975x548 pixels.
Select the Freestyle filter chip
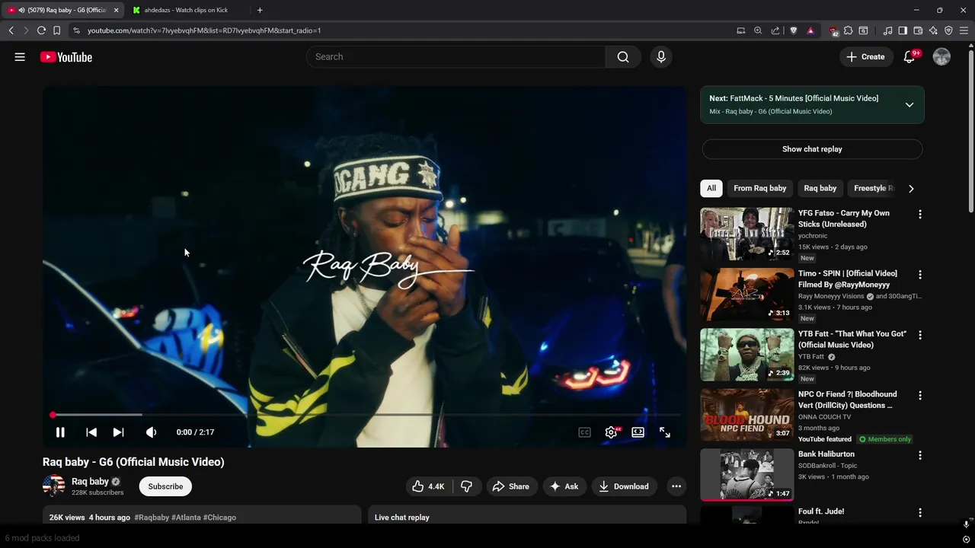(x=873, y=188)
